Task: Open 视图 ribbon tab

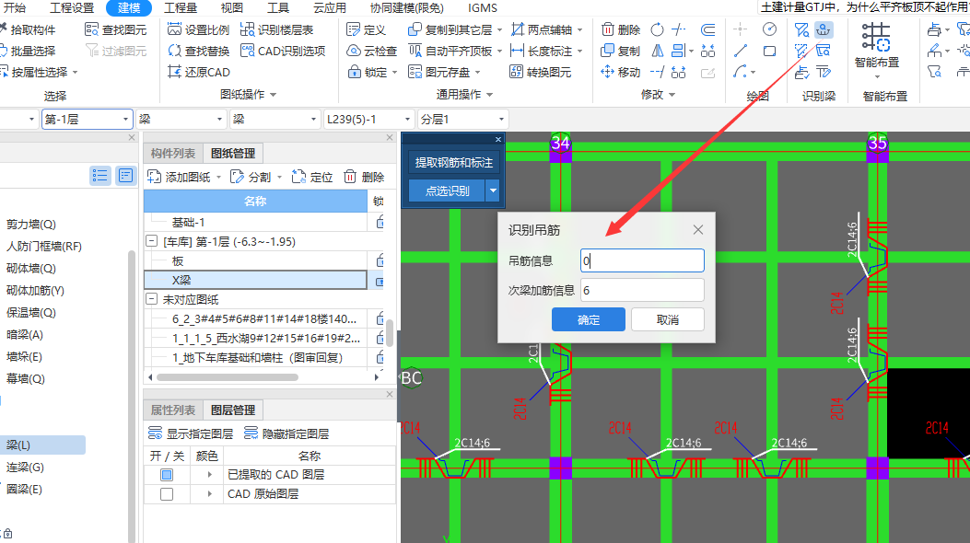Action: (x=231, y=8)
